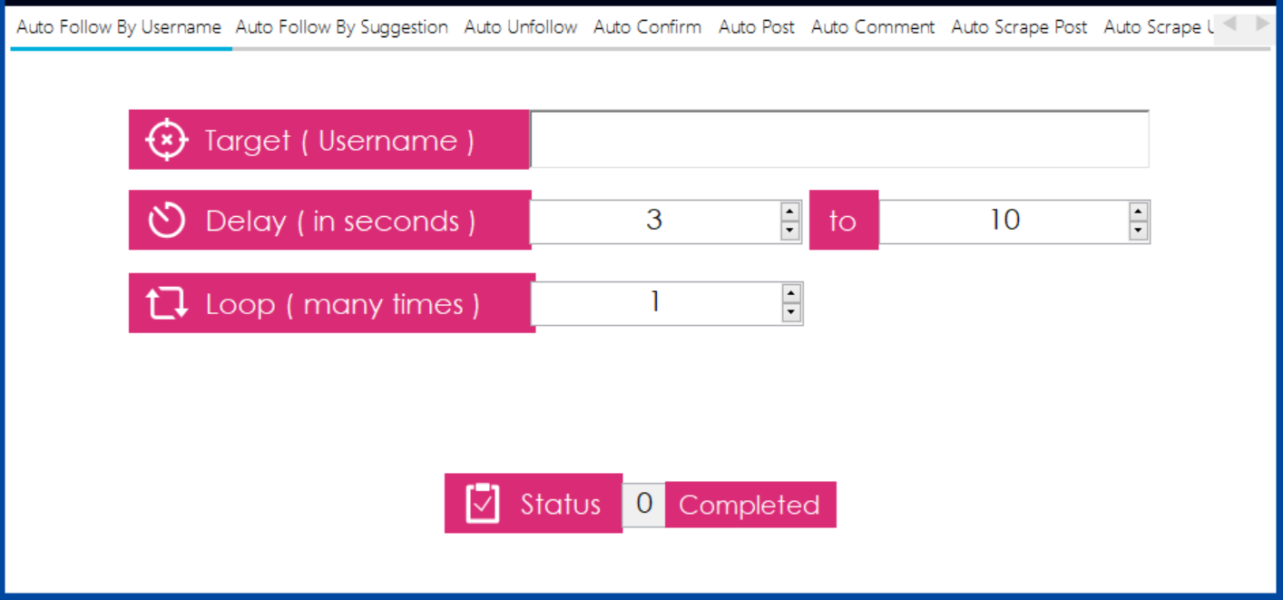Click the delay stopwatch icon
The width and height of the screenshot is (1283, 600).
click(167, 221)
